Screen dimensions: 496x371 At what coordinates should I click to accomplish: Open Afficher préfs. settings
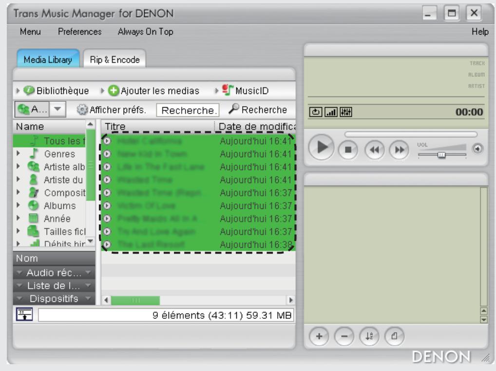(x=112, y=110)
